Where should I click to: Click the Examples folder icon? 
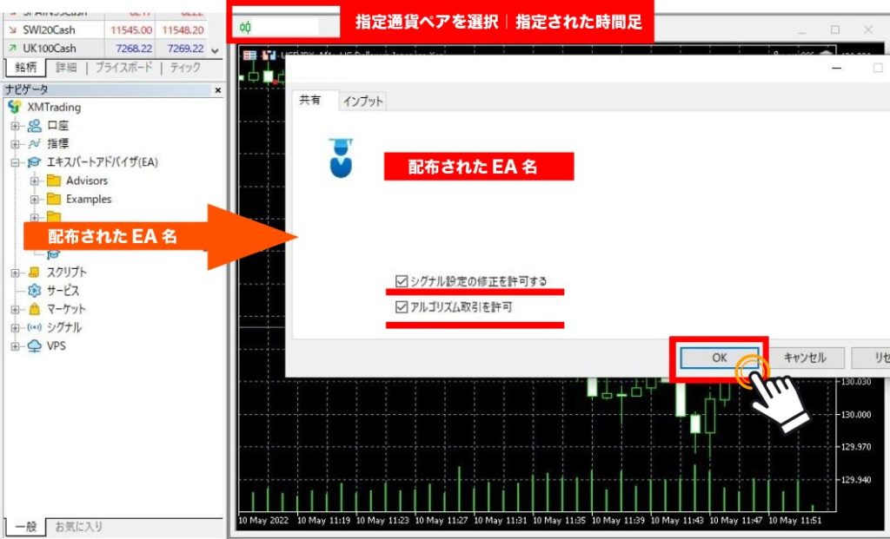(54, 199)
